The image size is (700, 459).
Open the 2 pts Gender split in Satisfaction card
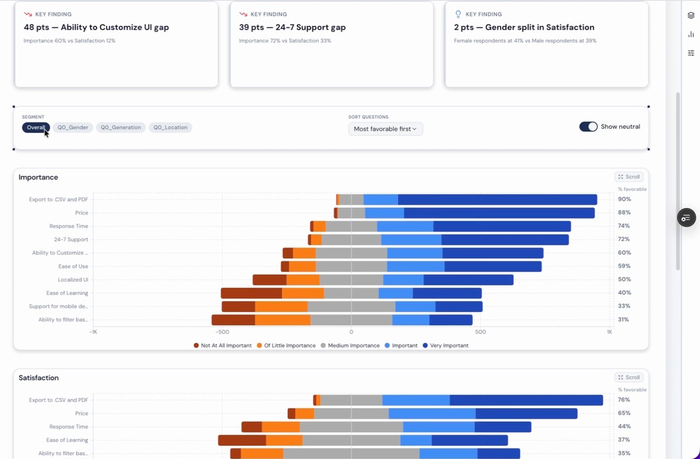[x=546, y=44]
